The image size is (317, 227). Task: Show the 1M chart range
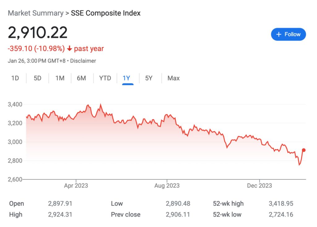[60, 78]
